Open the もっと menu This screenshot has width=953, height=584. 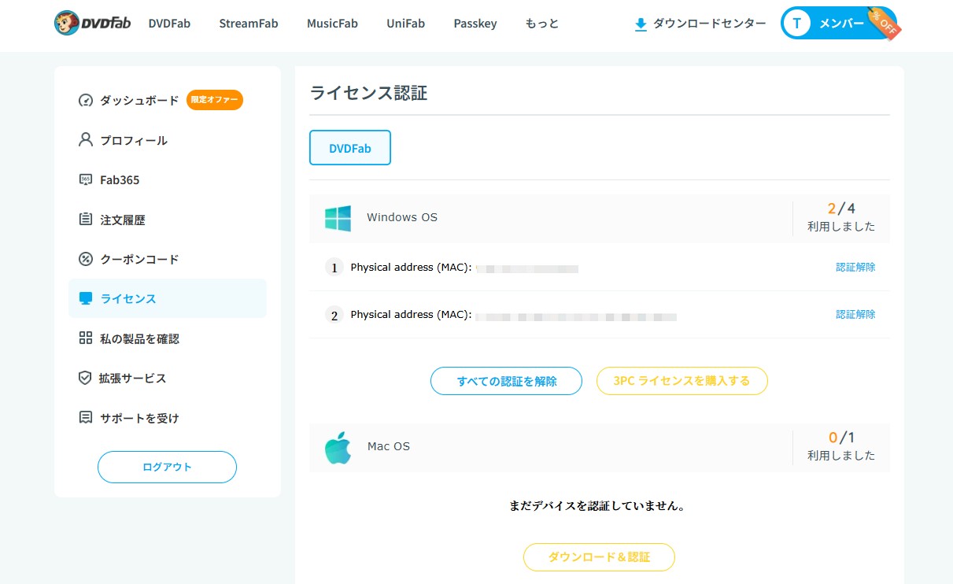pos(542,24)
